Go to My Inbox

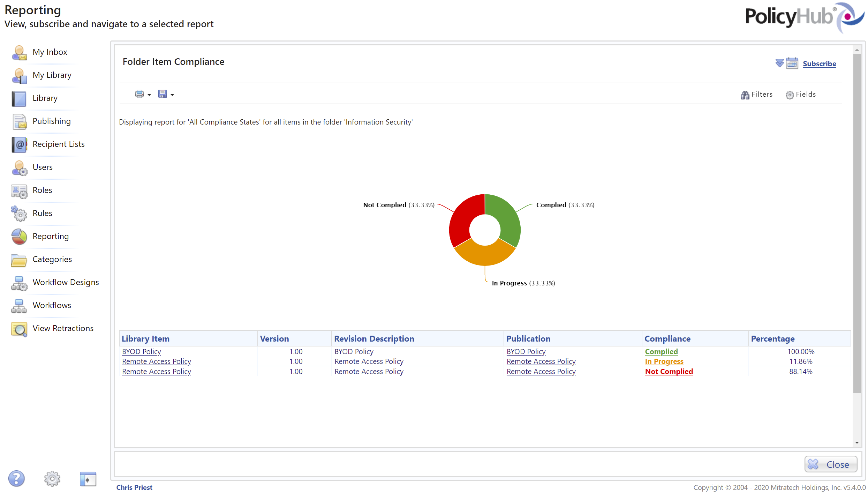50,52
